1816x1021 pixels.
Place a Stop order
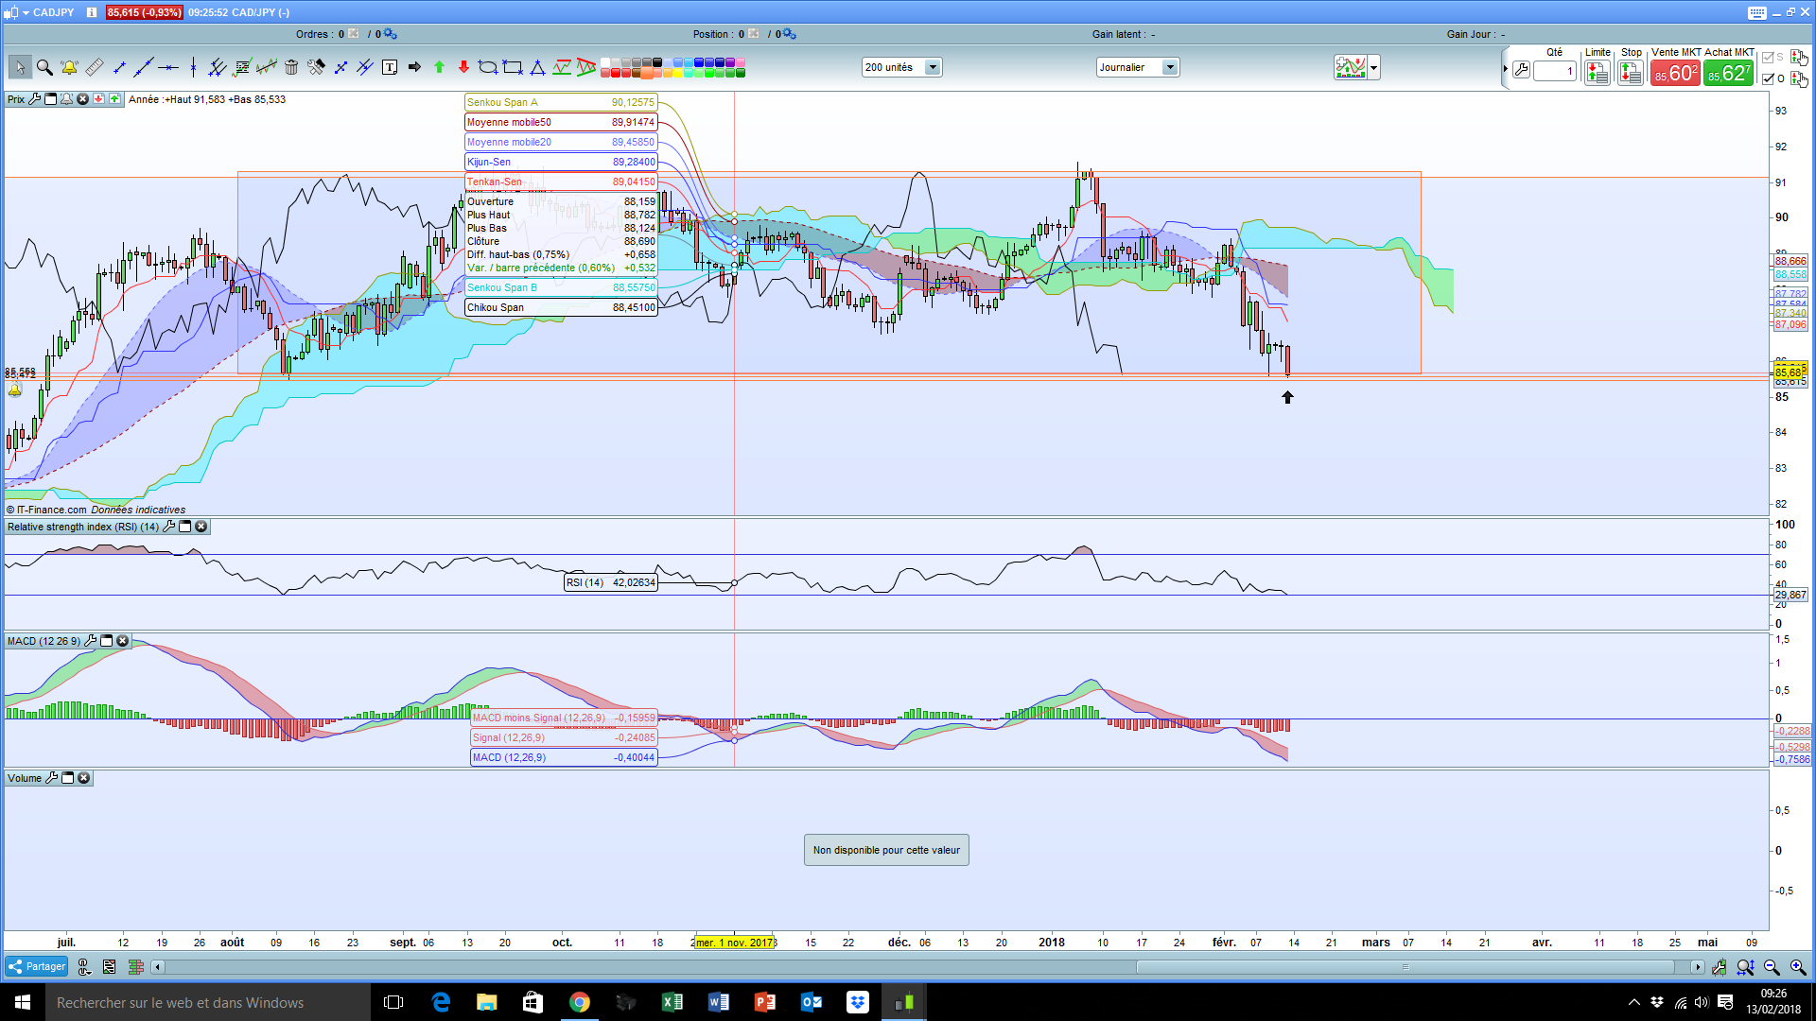(1631, 72)
